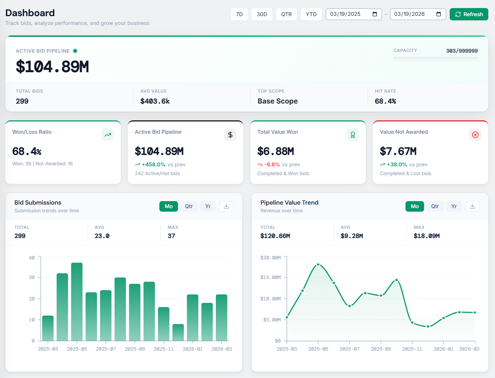Set Bid Submissions chart to Yr view
The height and width of the screenshot is (378, 495).
click(207, 206)
